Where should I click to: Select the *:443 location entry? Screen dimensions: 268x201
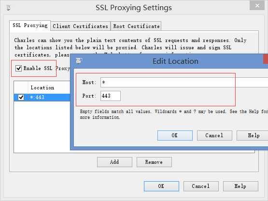point(42,97)
